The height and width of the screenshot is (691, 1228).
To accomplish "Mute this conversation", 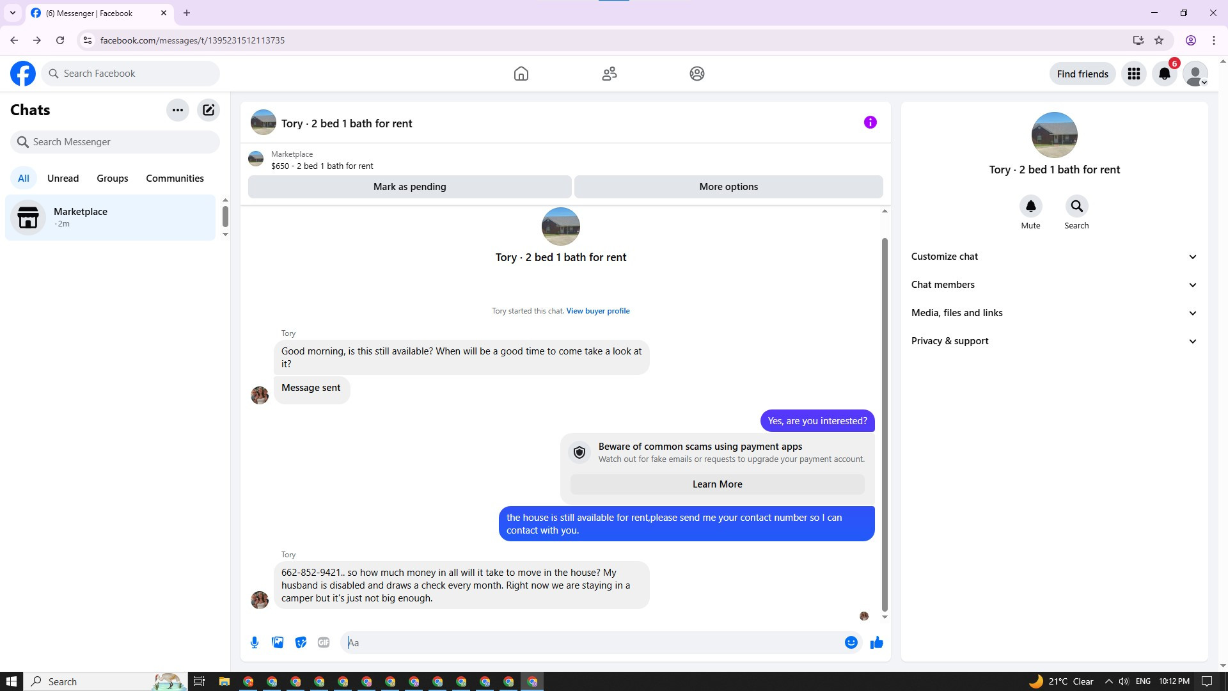I will point(1030,207).
